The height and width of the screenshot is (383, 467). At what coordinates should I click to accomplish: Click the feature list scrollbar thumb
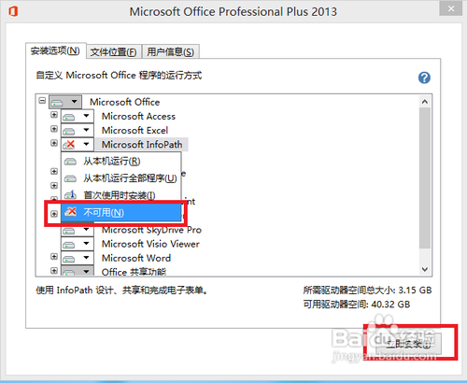pyautogui.click(x=425, y=178)
